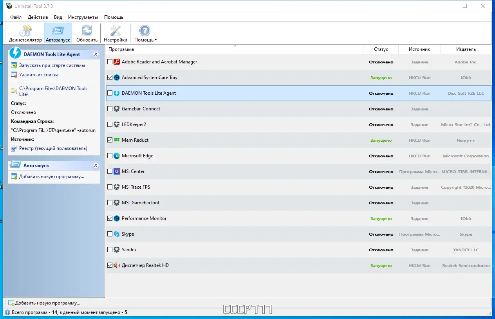Click the Skype program icon

[x=117, y=234]
